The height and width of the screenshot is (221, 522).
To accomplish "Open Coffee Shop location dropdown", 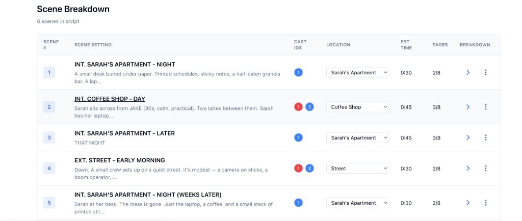I will (x=357, y=107).
